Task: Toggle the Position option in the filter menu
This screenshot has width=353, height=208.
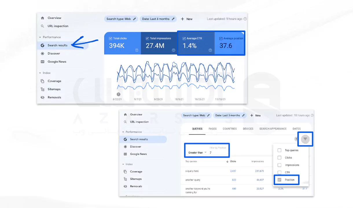Action: point(279,180)
